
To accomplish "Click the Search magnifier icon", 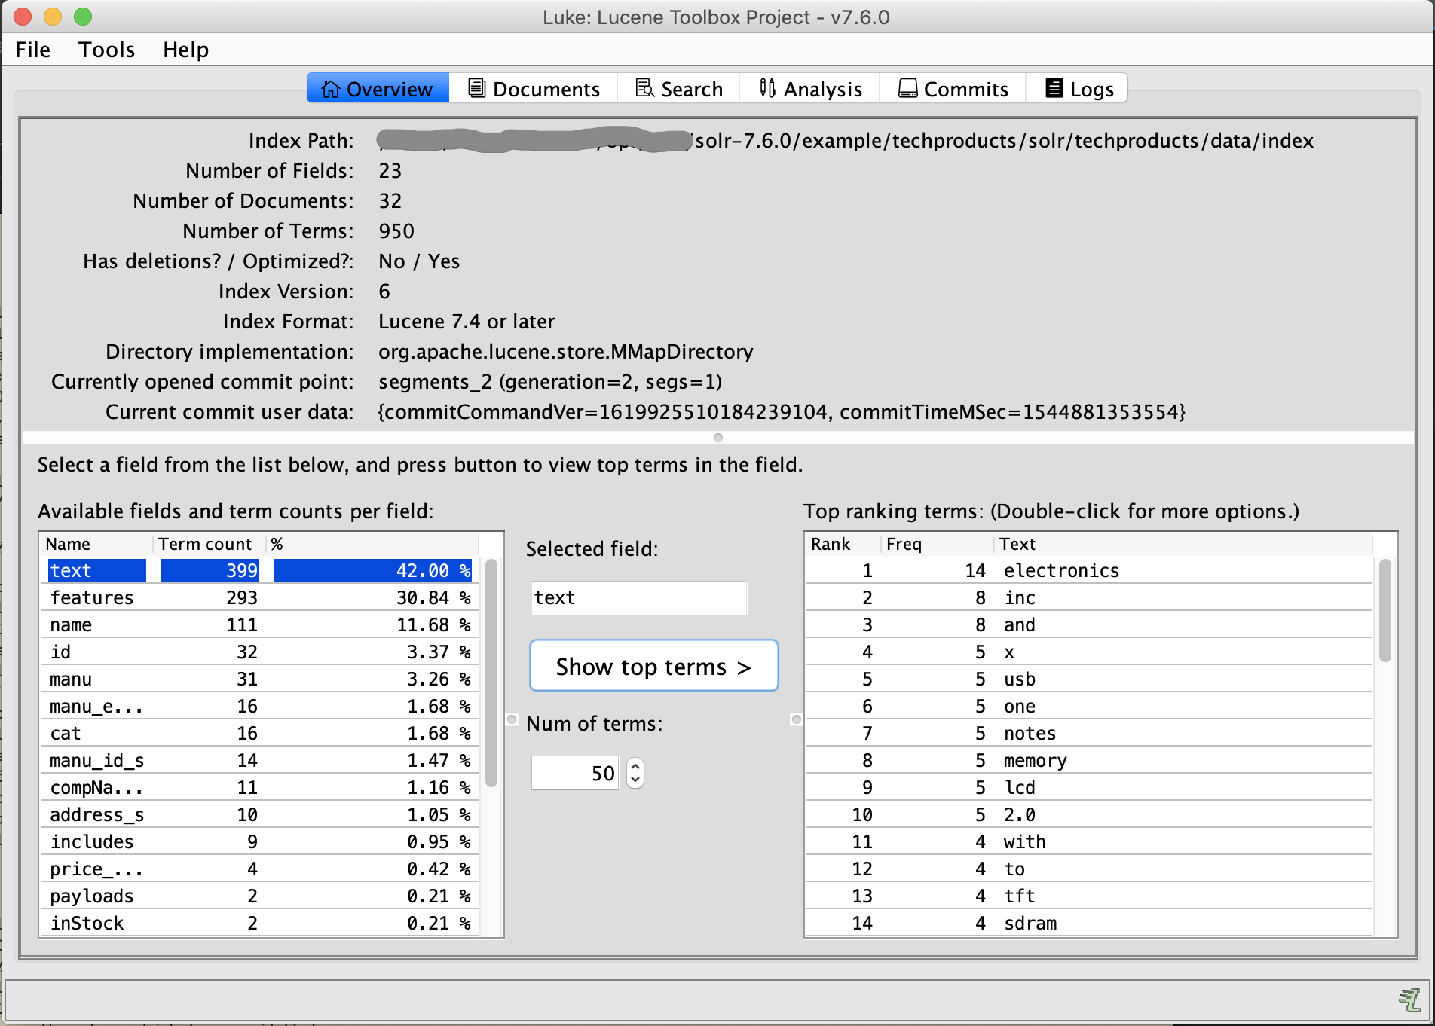I will click(645, 88).
